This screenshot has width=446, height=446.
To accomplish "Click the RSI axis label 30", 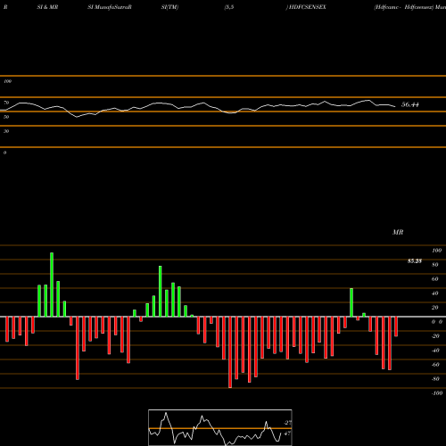I will tap(6, 131).
